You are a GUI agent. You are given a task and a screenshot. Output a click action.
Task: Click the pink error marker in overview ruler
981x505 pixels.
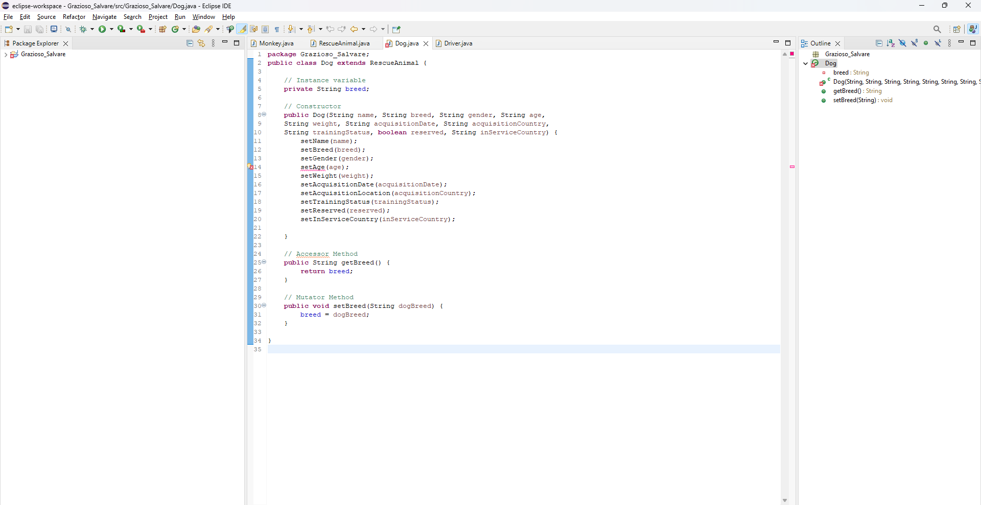click(x=792, y=166)
